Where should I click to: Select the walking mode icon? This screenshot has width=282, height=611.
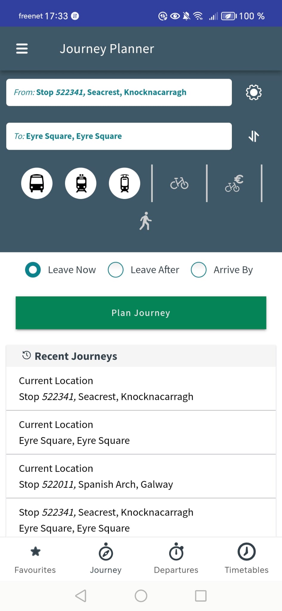145,221
